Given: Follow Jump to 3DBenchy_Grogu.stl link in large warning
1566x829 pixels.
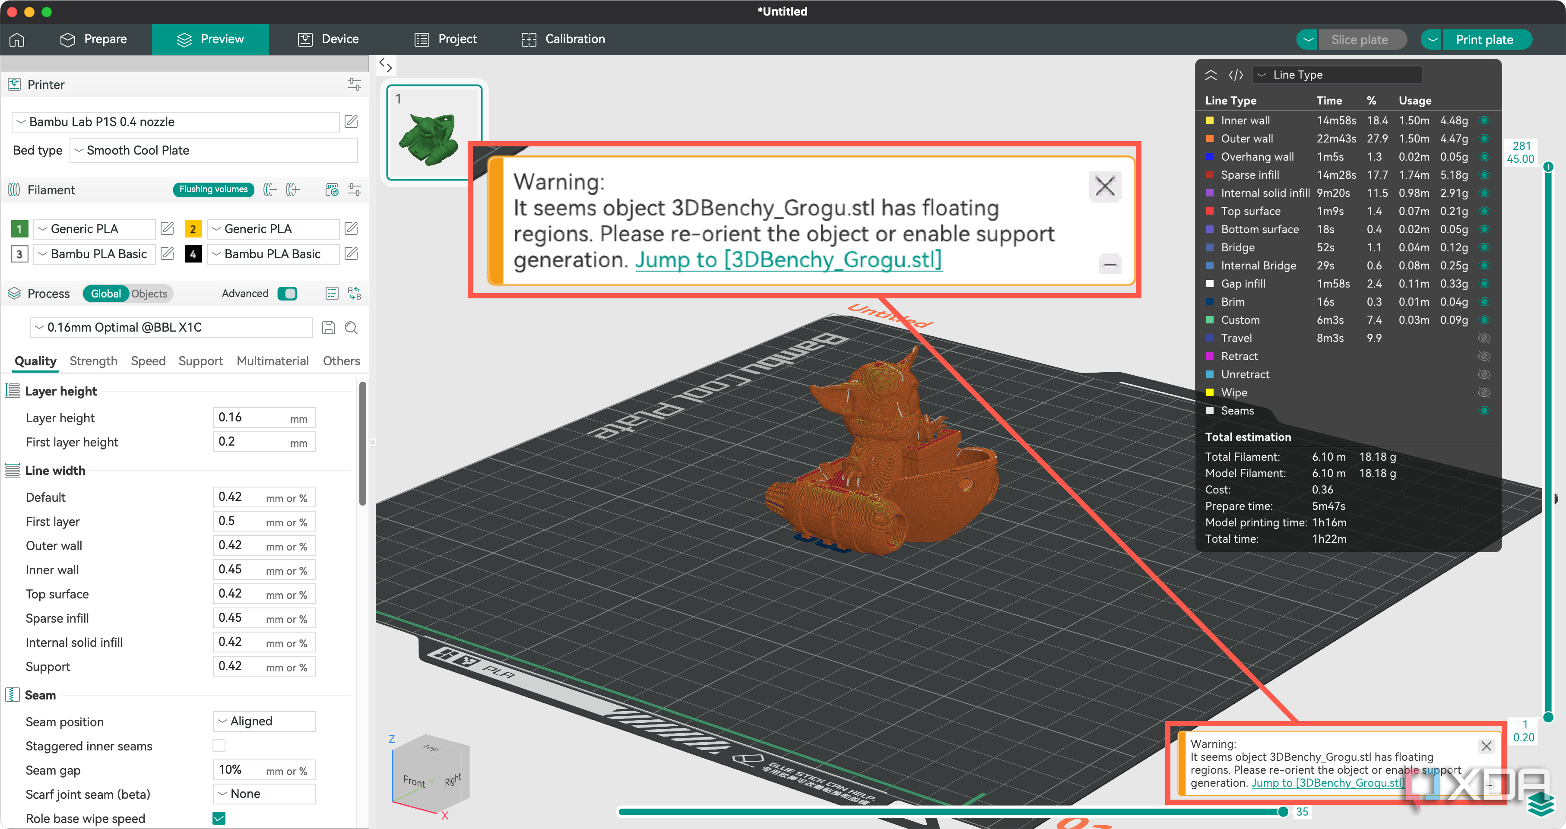Looking at the screenshot, I should (x=789, y=260).
